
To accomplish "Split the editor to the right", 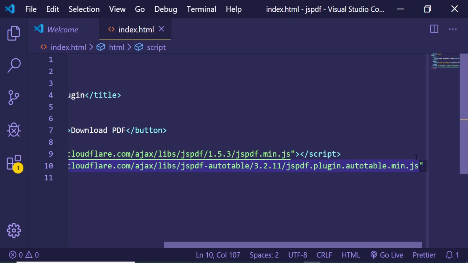I will 434,29.
